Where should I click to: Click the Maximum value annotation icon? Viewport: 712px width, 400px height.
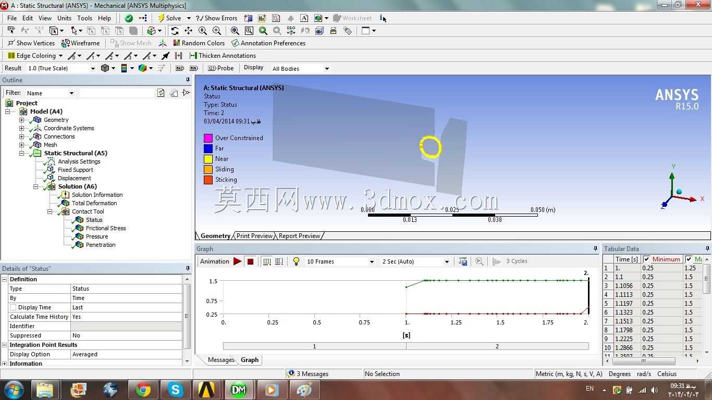point(180,68)
